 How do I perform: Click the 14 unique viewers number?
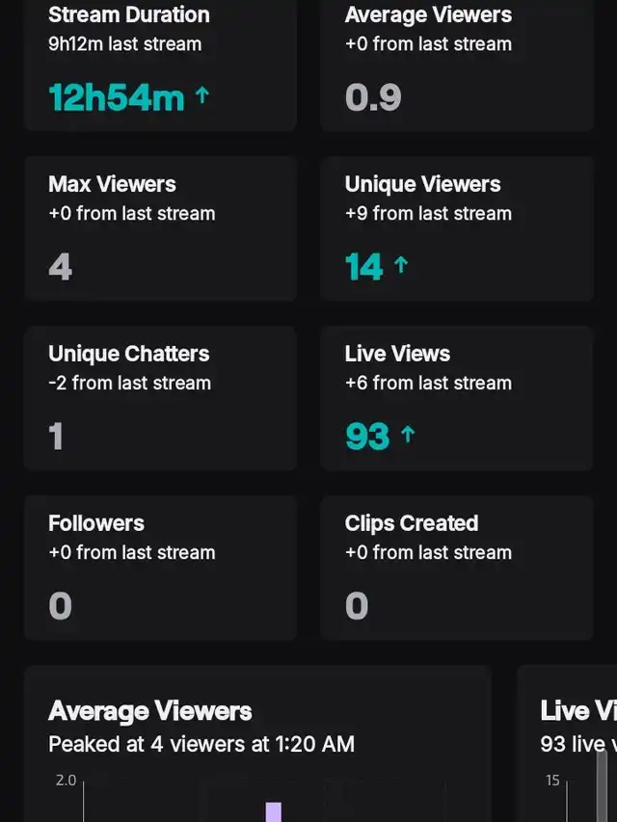tap(364, 266)
